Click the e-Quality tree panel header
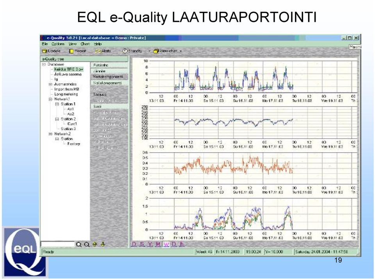The height and width of the screenshot is (279, 375). click(85, 59)
